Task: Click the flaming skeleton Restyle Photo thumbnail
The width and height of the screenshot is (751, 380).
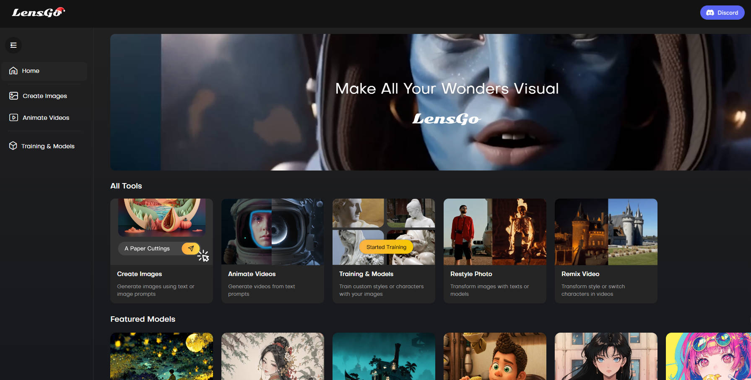Action: (x=519, y=232)
